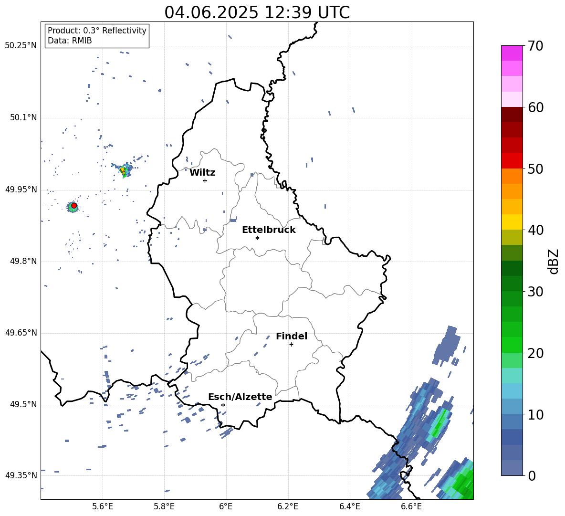Click the Esch/Alzette cross marker
The height and width of the screenshot is (516, 565).
tap(223, 405)
